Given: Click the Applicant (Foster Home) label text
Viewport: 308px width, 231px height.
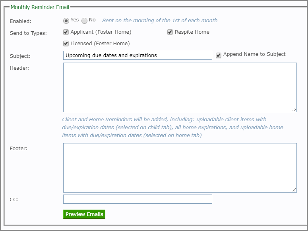Looking at the screenshot, I should pos(101,32).
